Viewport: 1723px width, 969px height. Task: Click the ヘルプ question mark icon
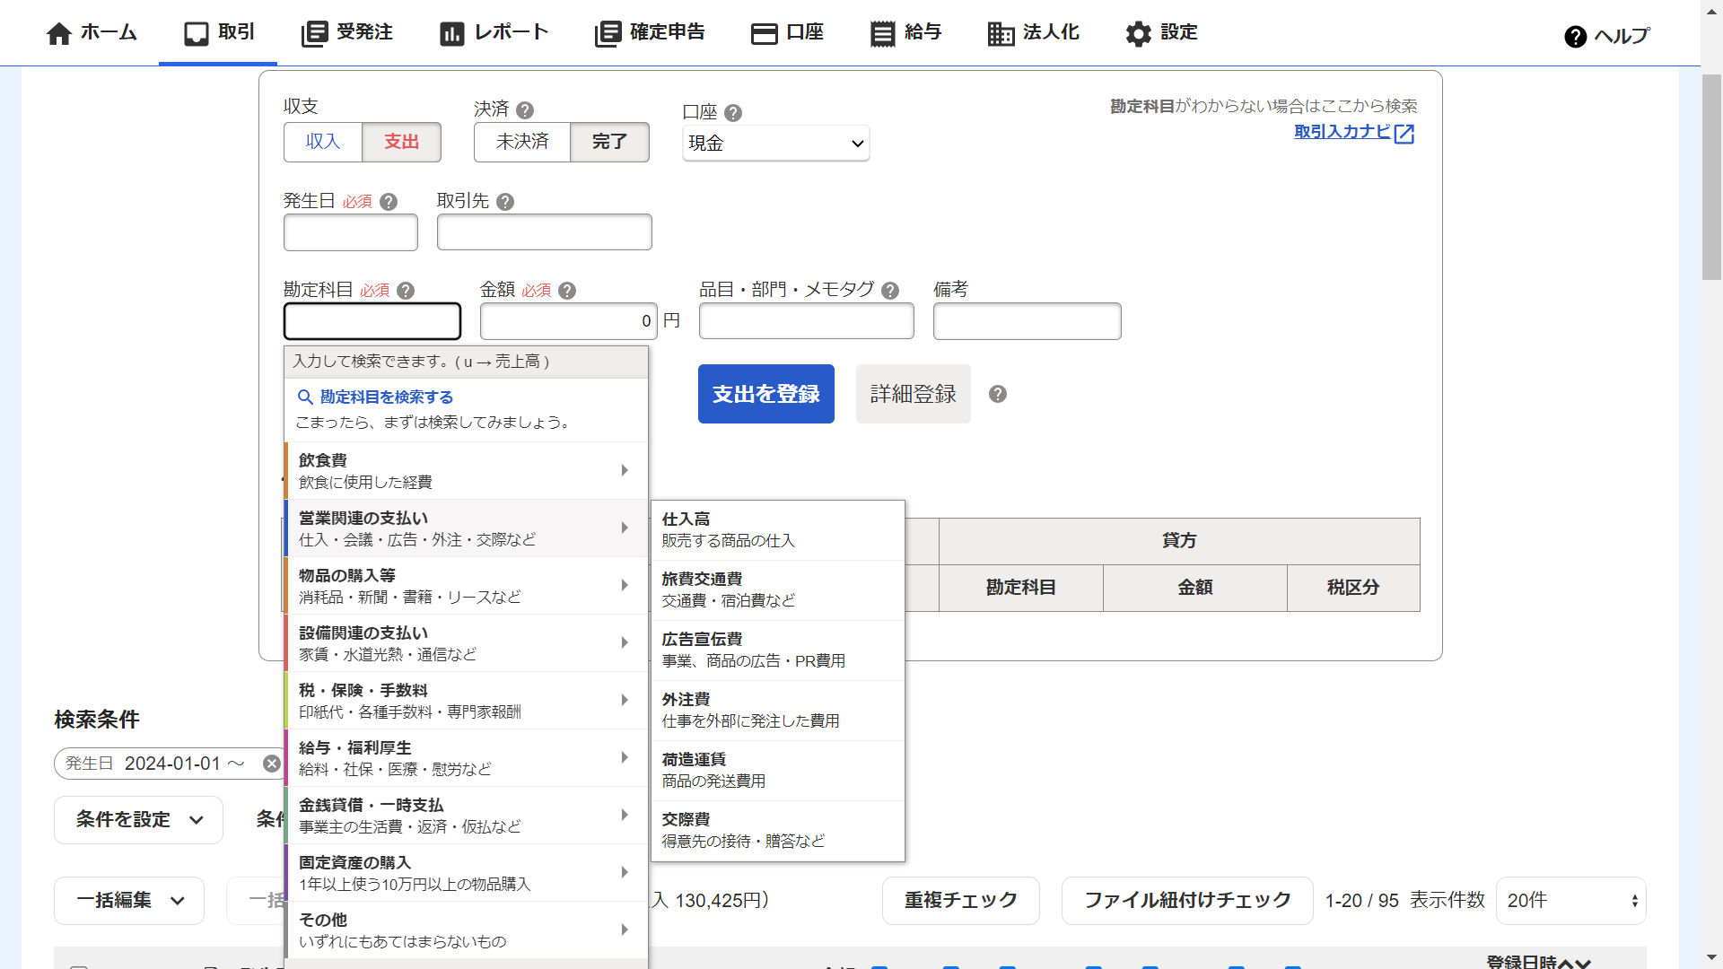pyautogui.click(x=1576, y=37)
